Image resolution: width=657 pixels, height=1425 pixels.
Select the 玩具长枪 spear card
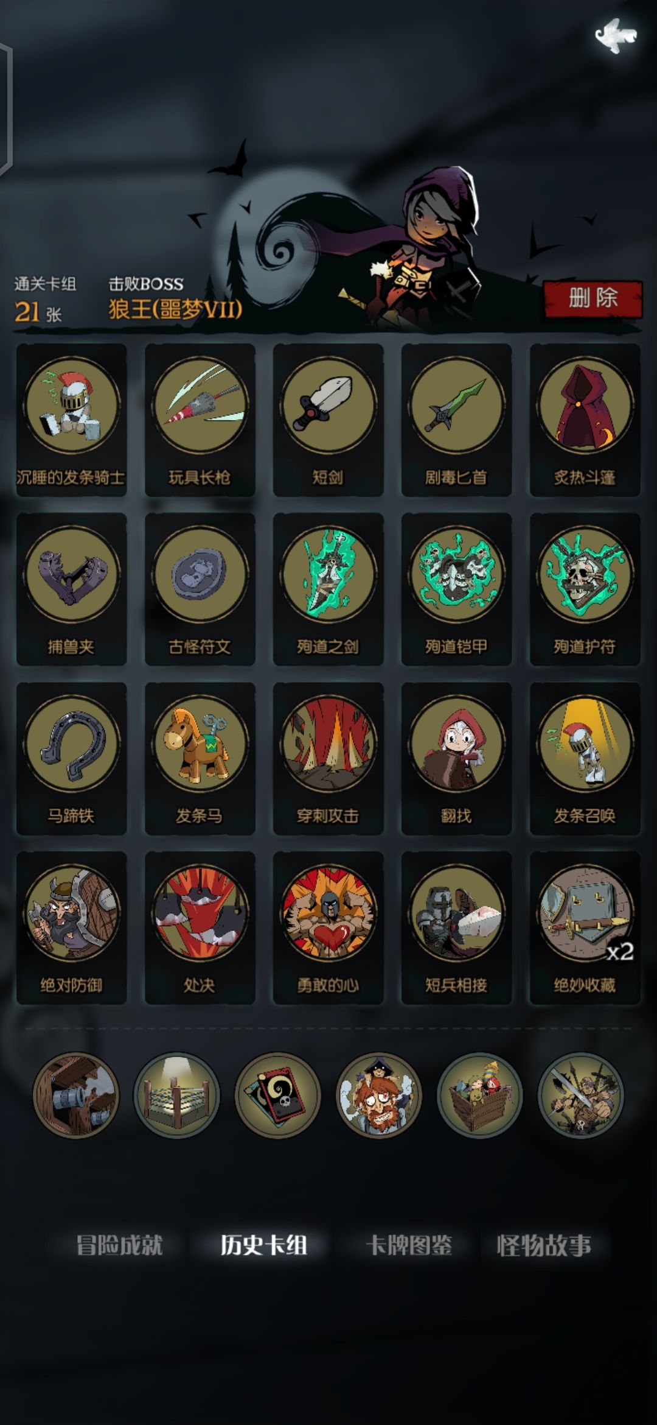tap(200, 420)
